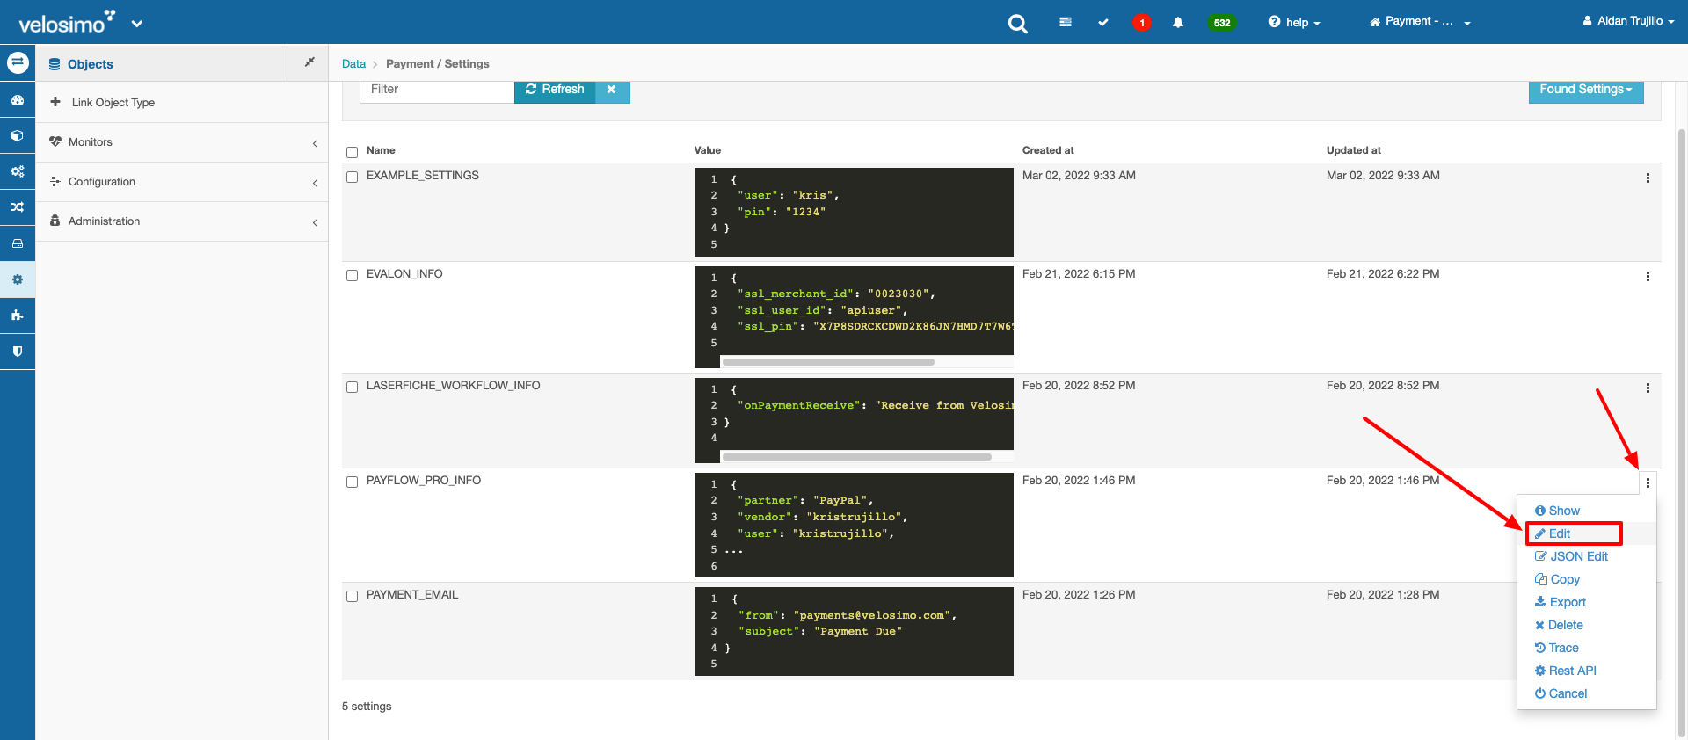The height and width of the screenshot is (740, 1688).
Task: Unpin the Objects sidebar with pin icon
Action: coord(309,62)
